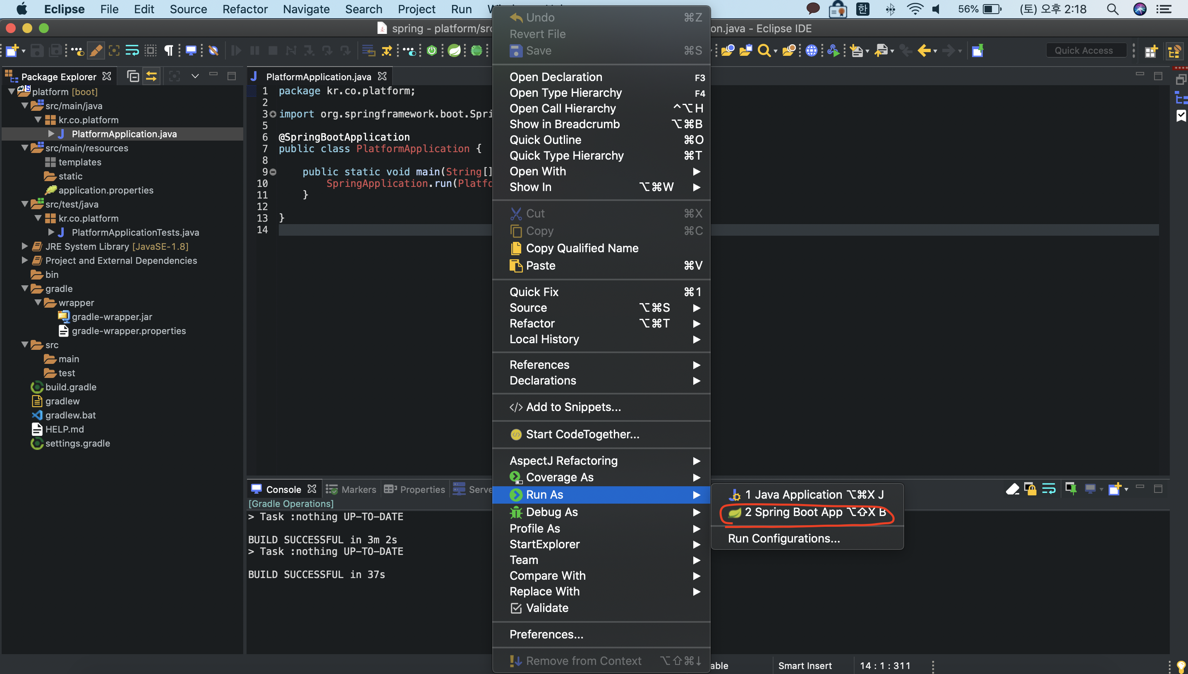Toggle Pin Console in the Console toolbar

[x=1071, y=489]
